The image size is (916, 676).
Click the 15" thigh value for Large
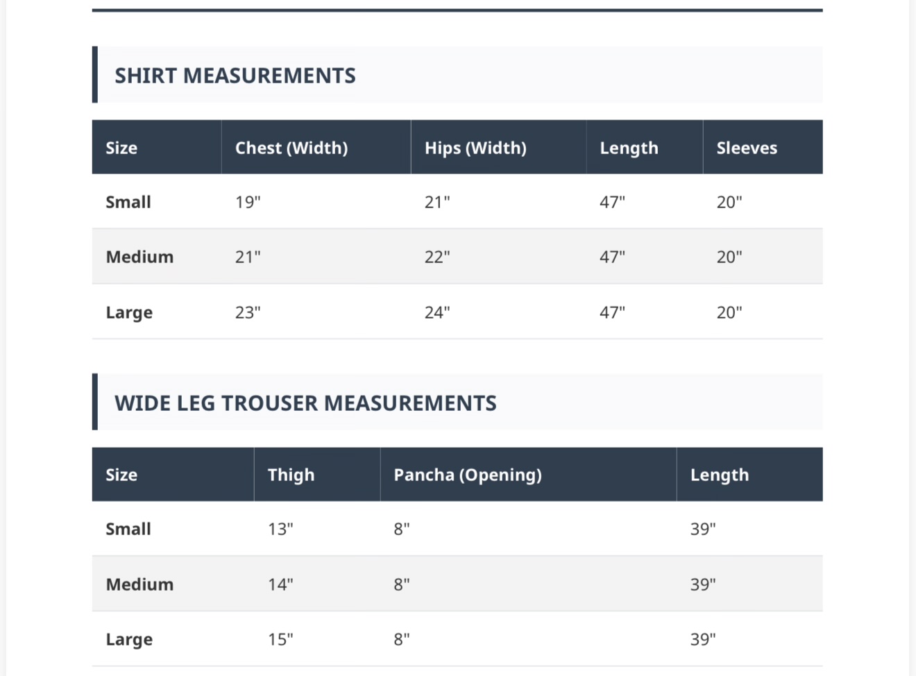pos(280,639)
